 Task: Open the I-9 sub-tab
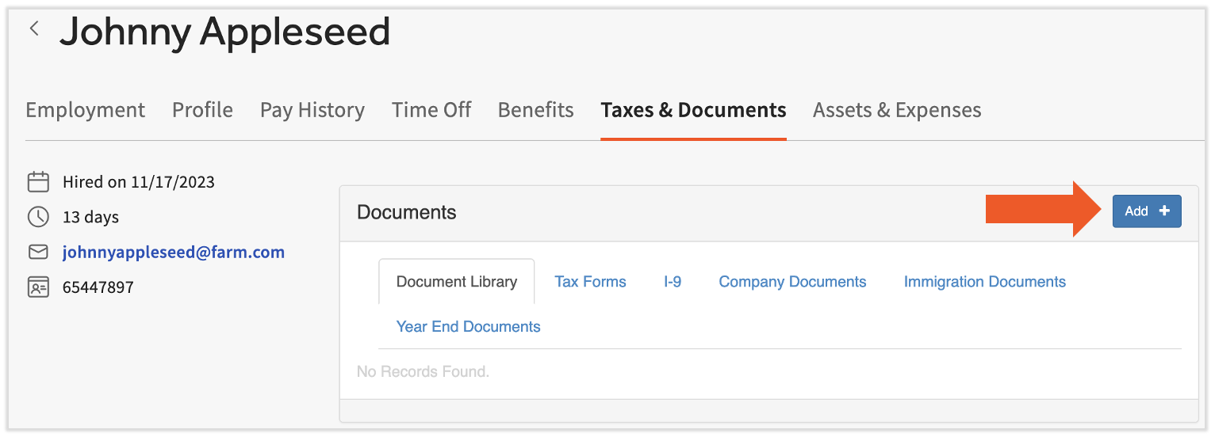[673, 282]
